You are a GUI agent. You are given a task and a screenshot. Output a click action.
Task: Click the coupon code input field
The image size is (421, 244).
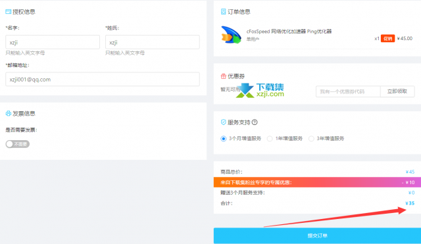[348, 91]
